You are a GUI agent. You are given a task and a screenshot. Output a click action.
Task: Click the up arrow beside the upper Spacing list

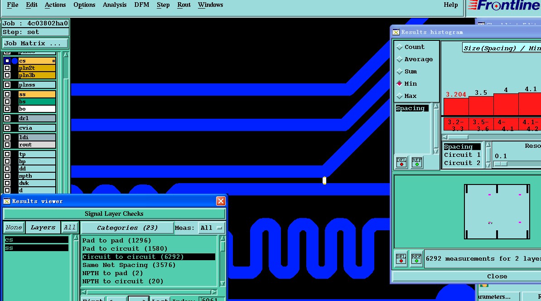[x=436, y=107]
